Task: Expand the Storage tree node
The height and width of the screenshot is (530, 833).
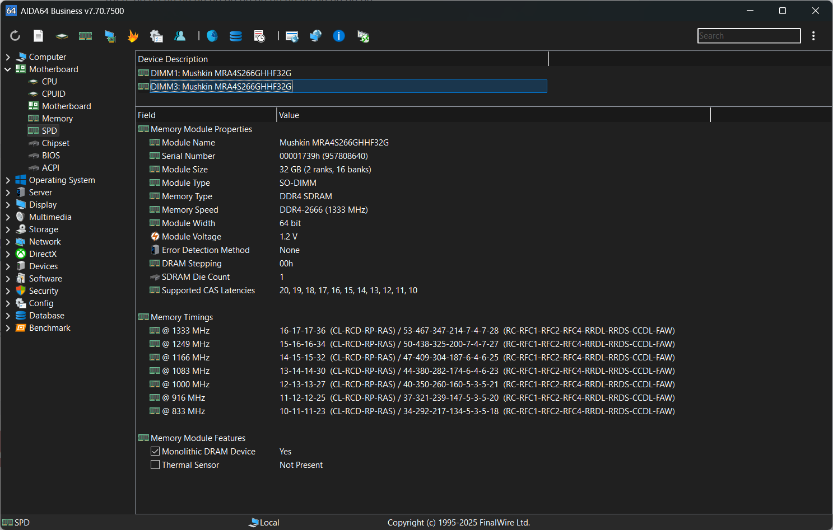Action: tap(8, 229)
